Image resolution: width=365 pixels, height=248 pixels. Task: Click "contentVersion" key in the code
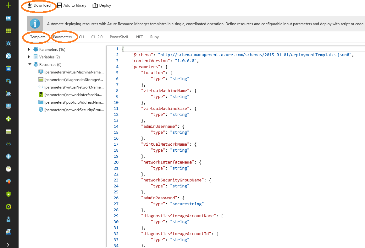(151, 61)
